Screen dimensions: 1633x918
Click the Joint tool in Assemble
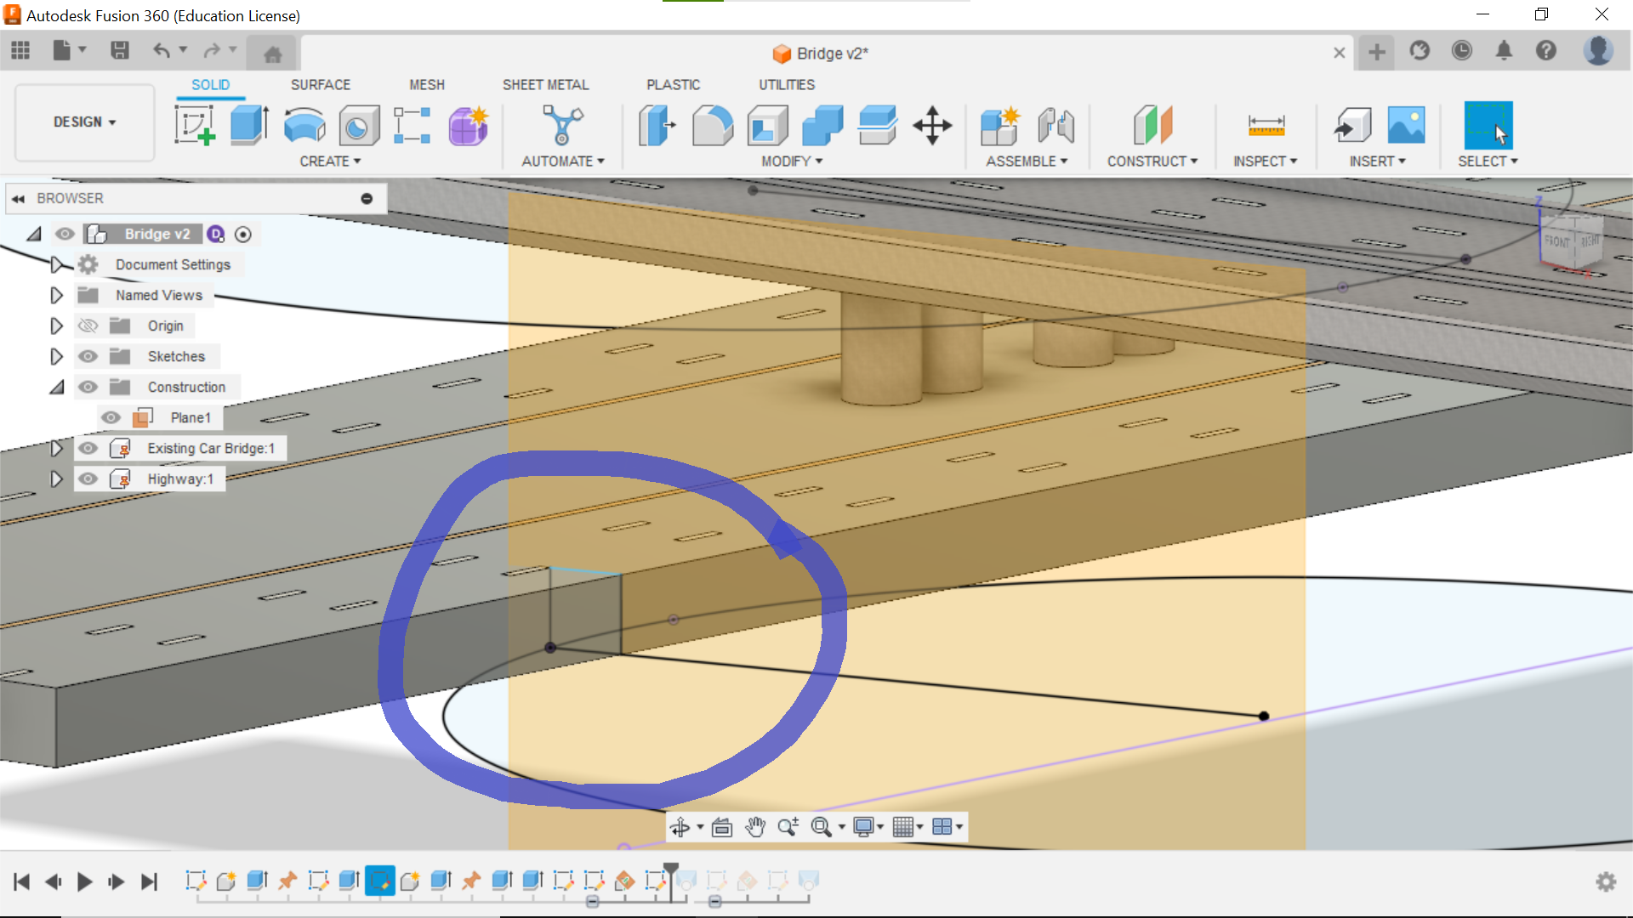tap(1055, 126)
